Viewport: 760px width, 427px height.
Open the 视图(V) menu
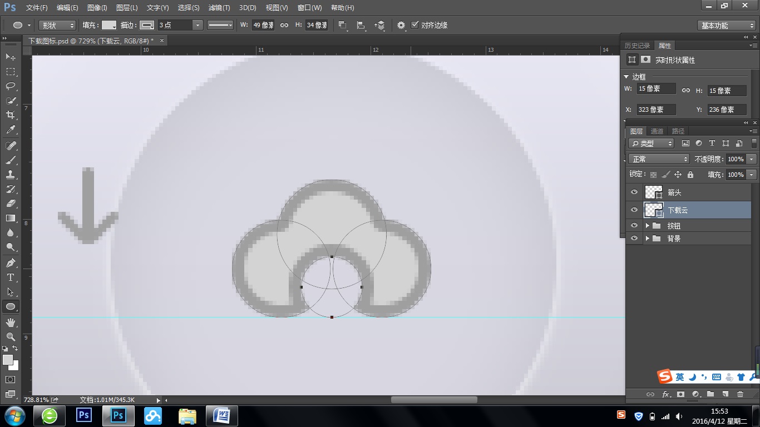click(277, 8)
